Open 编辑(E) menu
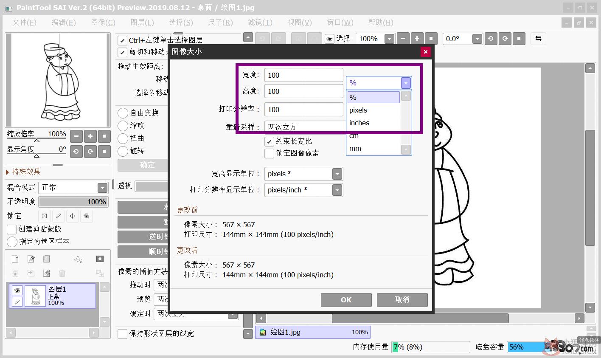Viewport: 601px width, 358px height. coord(64,23)
